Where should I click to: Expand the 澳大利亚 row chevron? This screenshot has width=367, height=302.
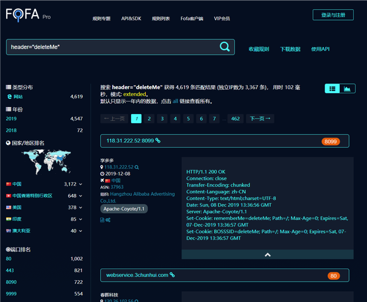tap(80, 231)
